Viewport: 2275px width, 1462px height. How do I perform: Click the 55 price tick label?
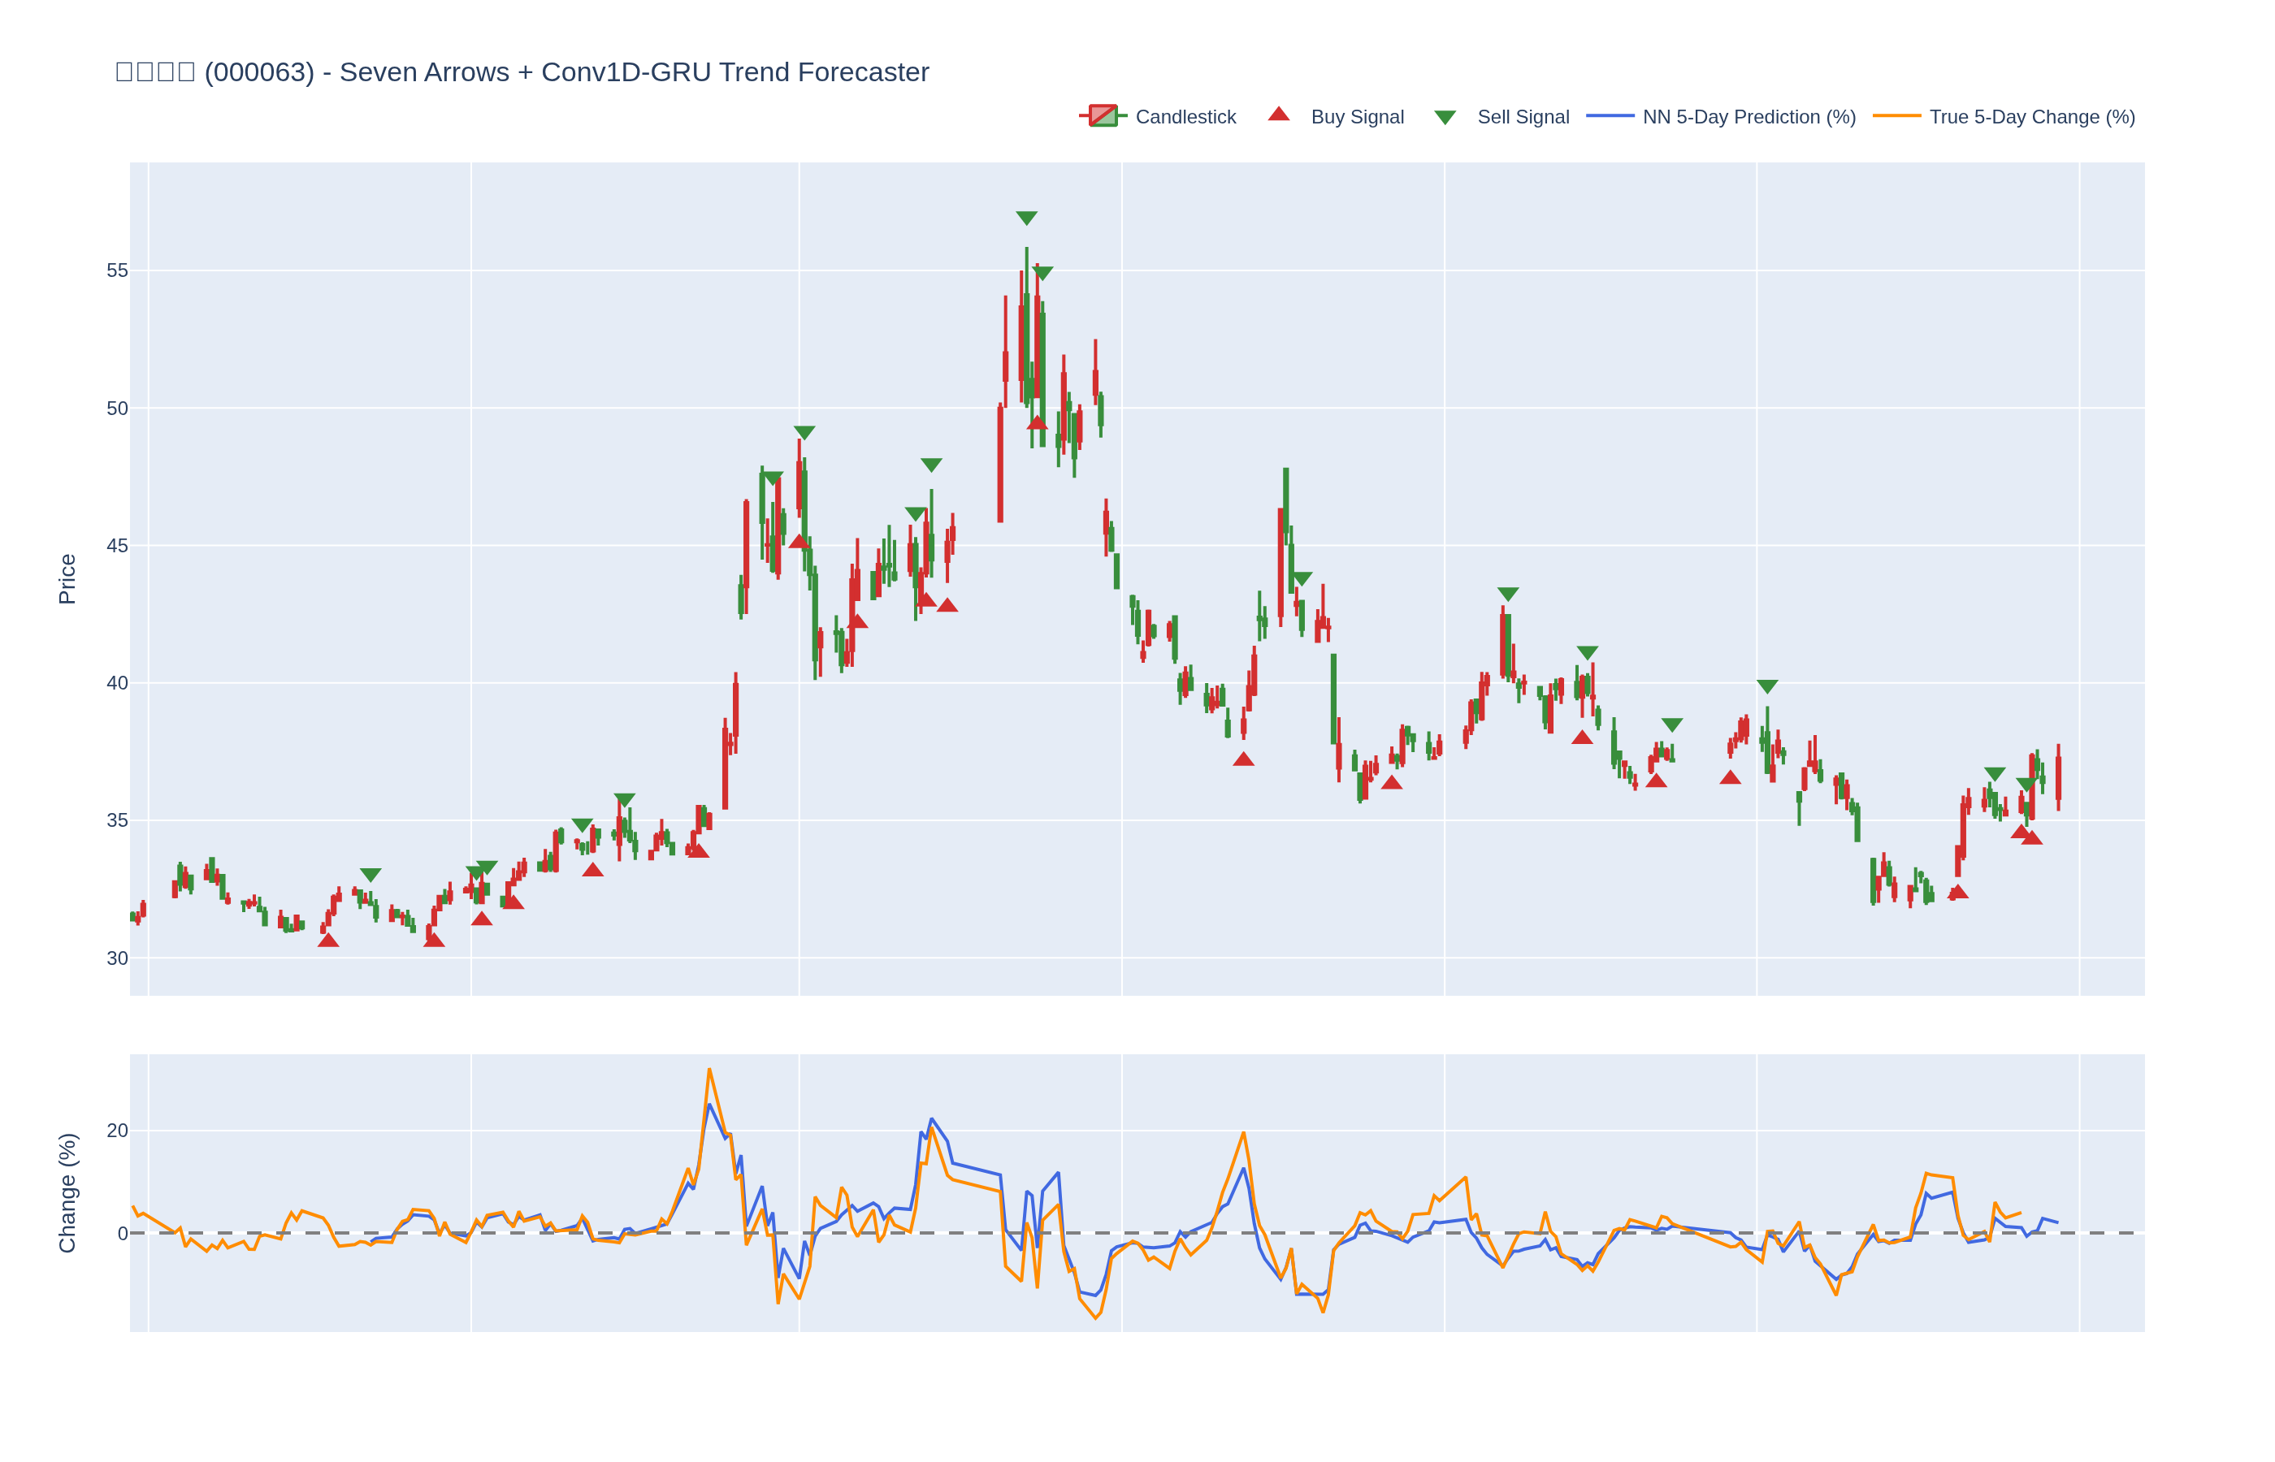[117, 270]
